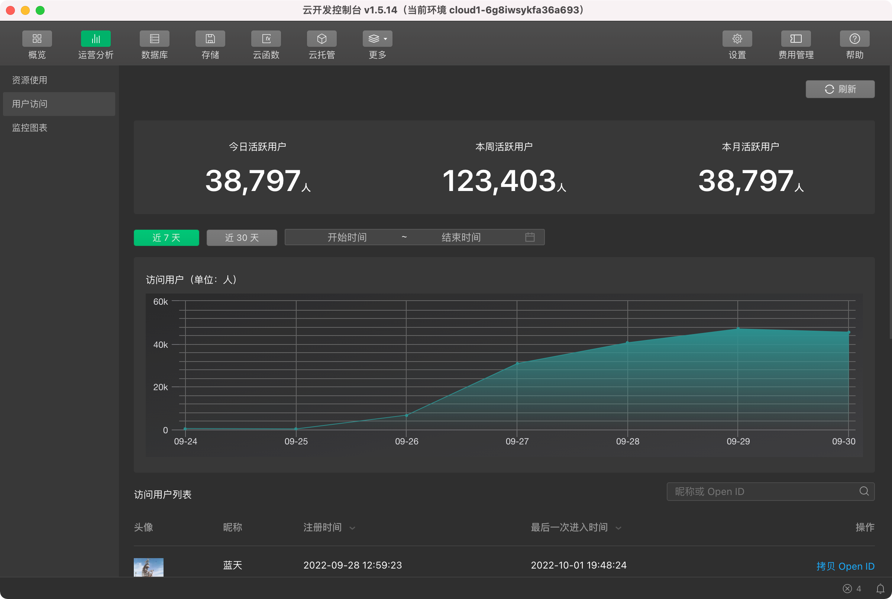Image resolution: width=892 pixels, height=599 pixels.
Task: Open the 概览 overview icon
Action: point(37,39)
